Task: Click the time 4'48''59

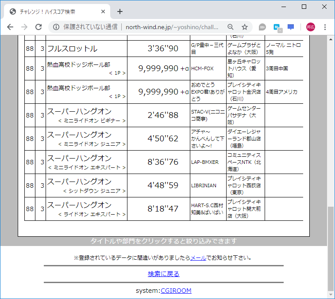Action: click(163, 185)
